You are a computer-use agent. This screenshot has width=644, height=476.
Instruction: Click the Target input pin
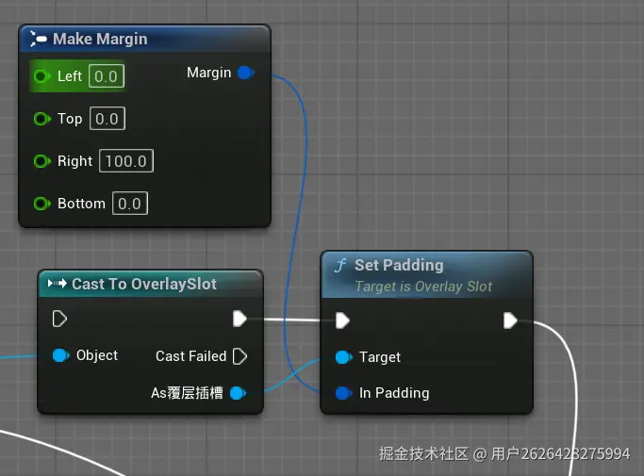(343, 357)
